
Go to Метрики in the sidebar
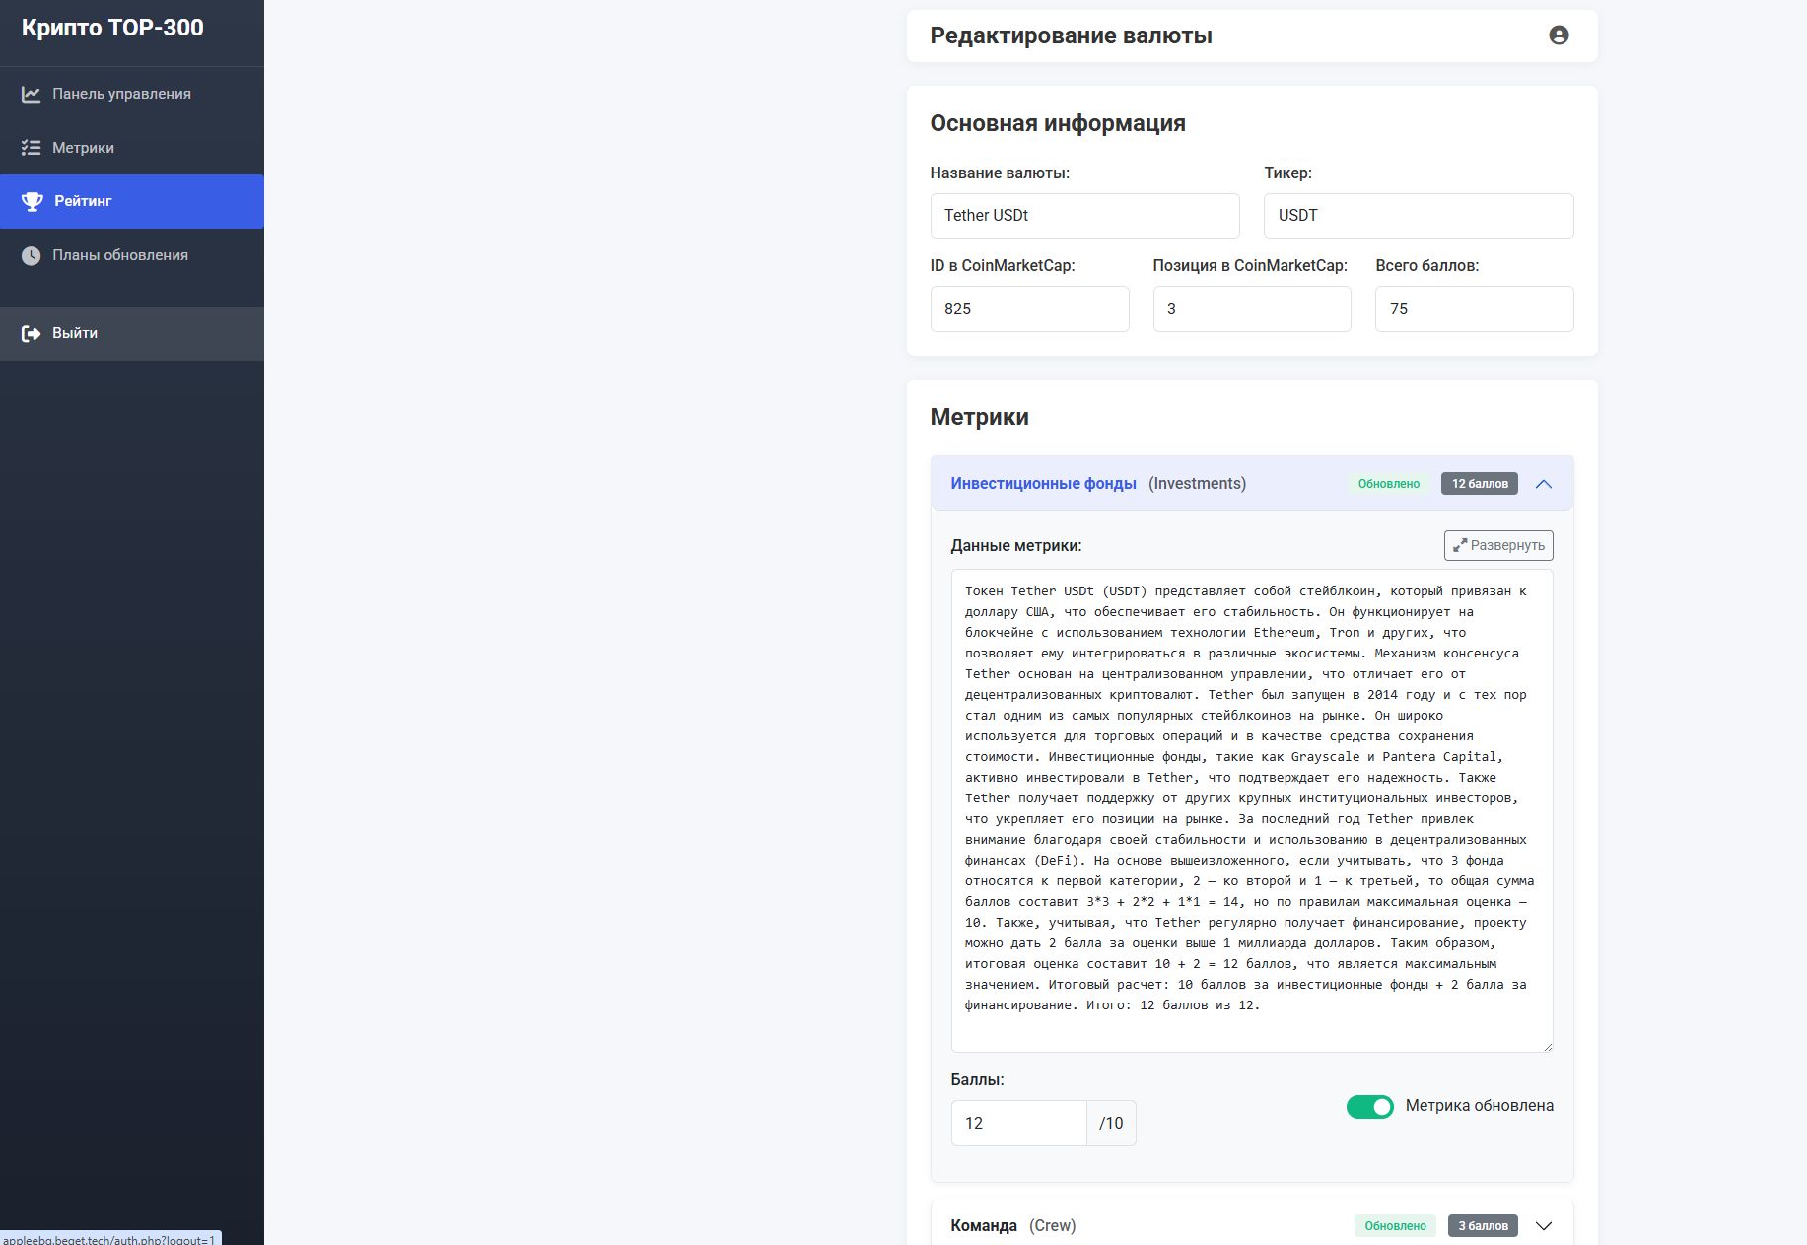[x=132, y=148]
